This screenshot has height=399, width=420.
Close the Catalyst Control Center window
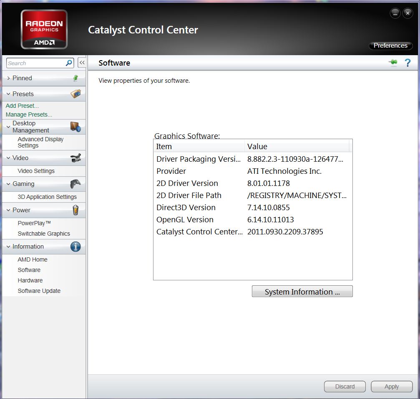[x=407, y=13]
